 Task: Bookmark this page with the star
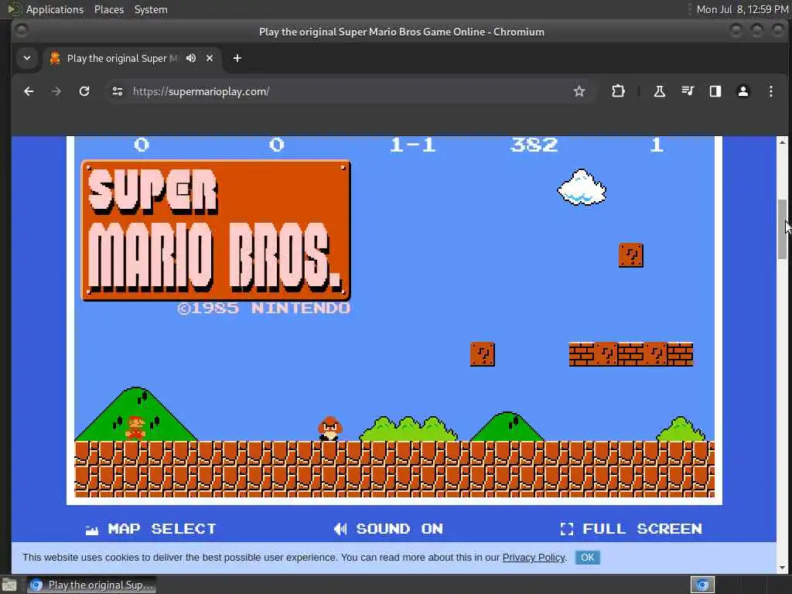579,91
